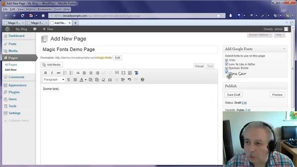
Task: Edit the Draft status
Action: point(244,103)
